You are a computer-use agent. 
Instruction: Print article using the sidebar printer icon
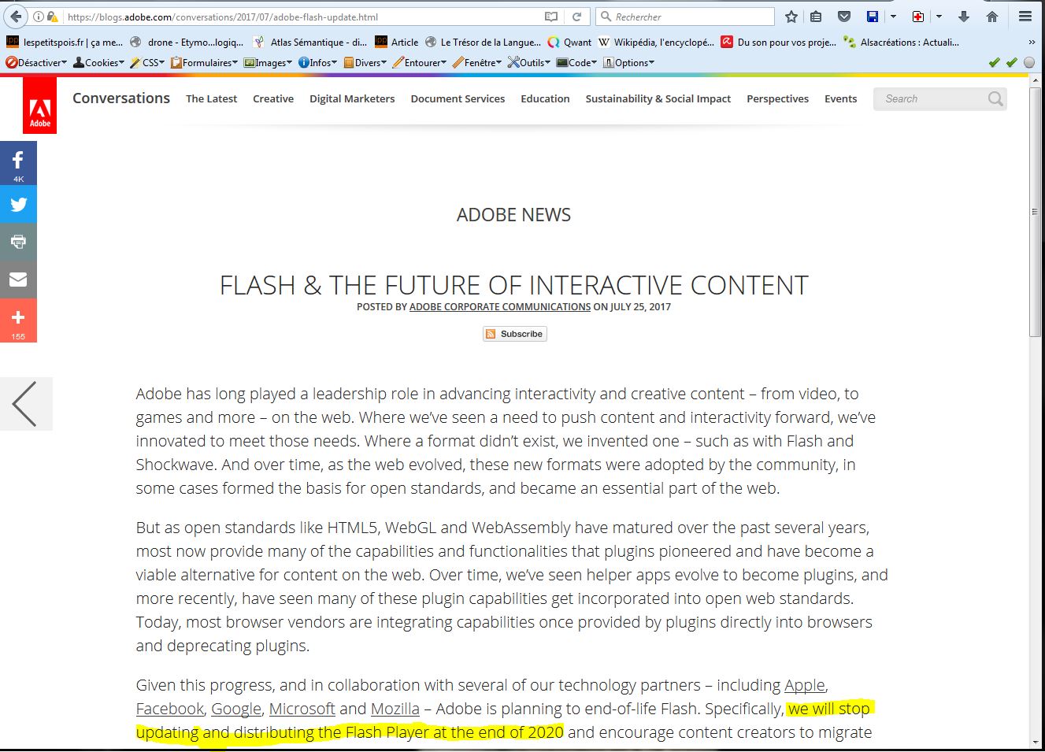[x=18, y=242]
